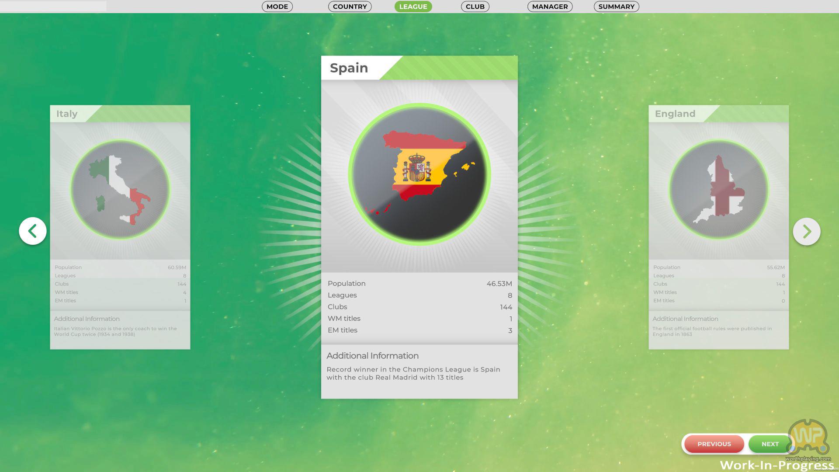This screenshot has height=472, width=839.
Task: Click the Spain card header
Action: (x=349, y=68)
